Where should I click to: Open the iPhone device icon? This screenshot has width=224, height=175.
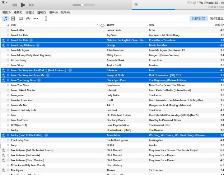point(46,19)
